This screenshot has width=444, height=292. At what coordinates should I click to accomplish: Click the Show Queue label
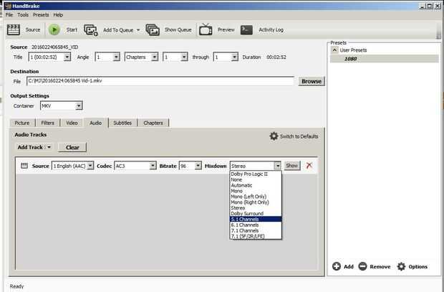pyautogui.click(x=178, y=30)
